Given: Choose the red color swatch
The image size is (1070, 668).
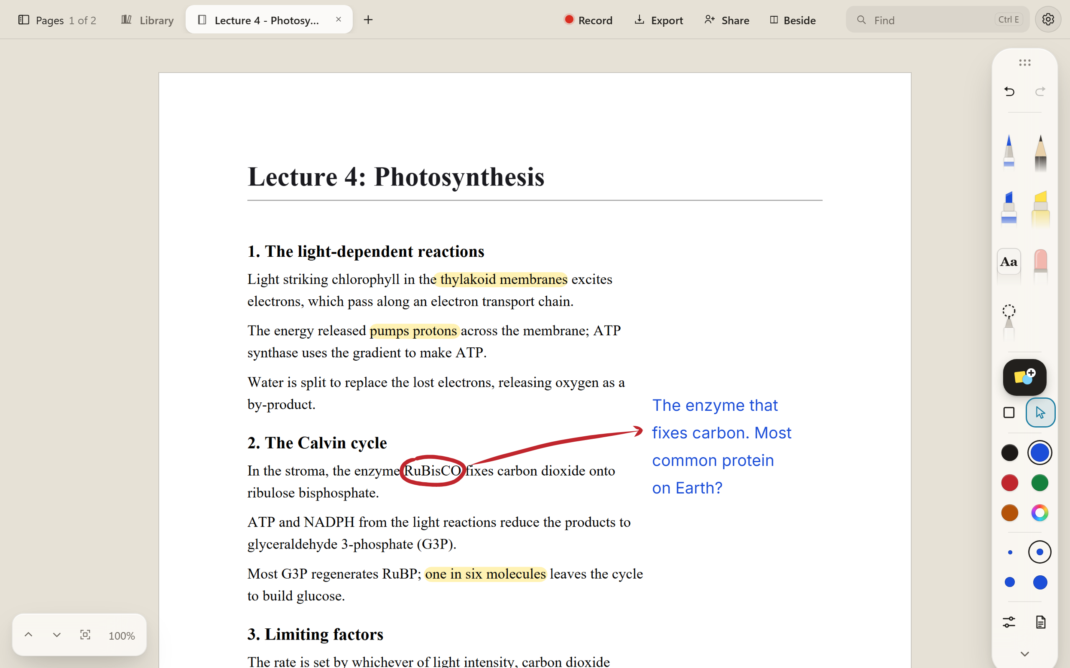Looking at the screenshot, I should click(x=1009, y=483).
